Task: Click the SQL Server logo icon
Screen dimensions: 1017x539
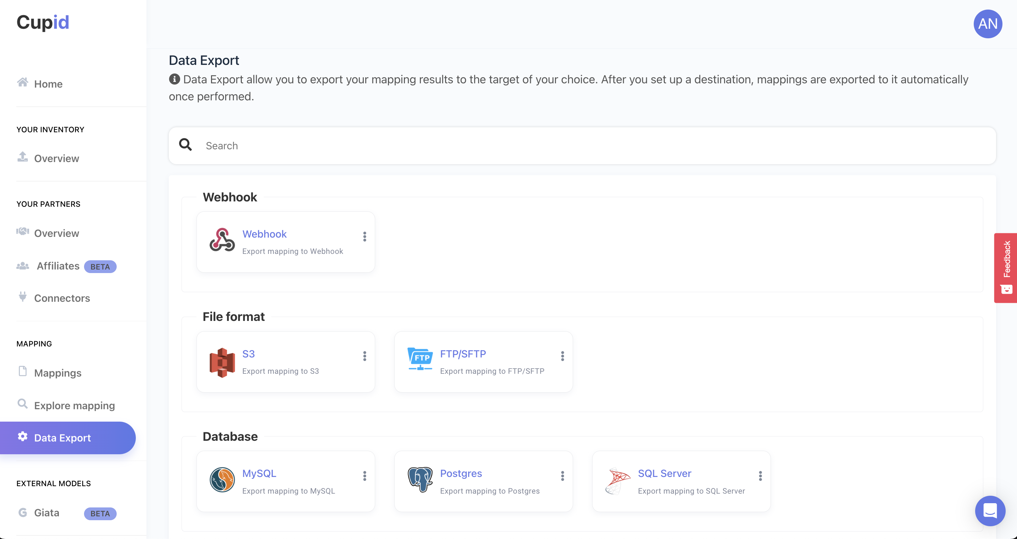Action: tap(617, 480)
